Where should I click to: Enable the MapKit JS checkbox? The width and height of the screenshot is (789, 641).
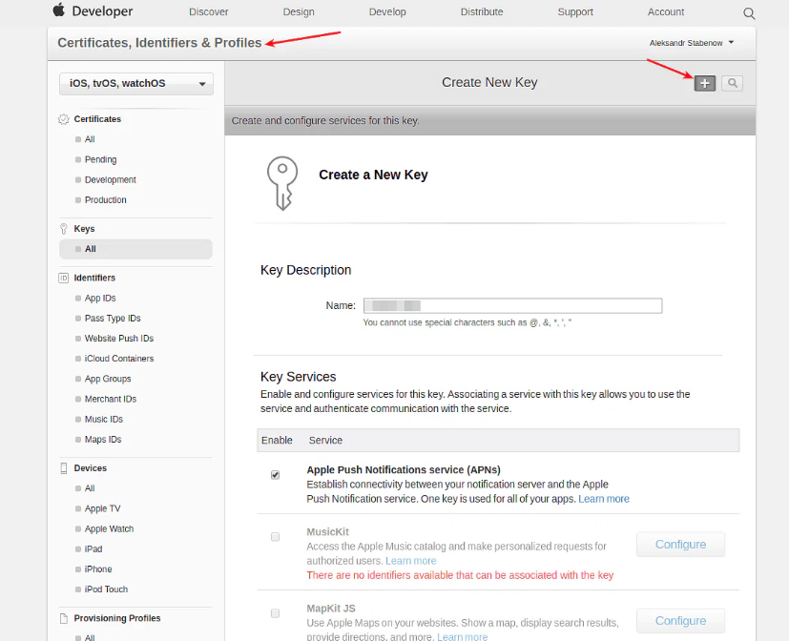(276, 613)
